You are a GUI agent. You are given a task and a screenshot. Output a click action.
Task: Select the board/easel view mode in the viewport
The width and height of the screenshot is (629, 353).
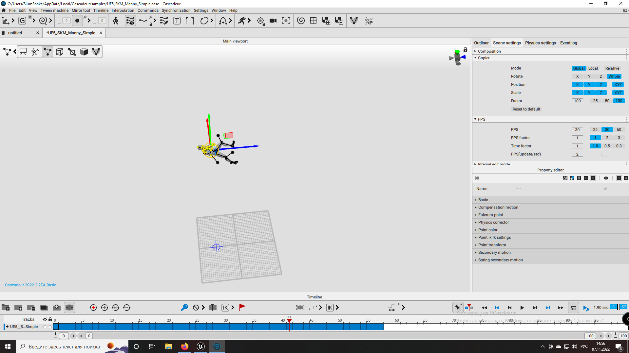(x=23, y=52)
